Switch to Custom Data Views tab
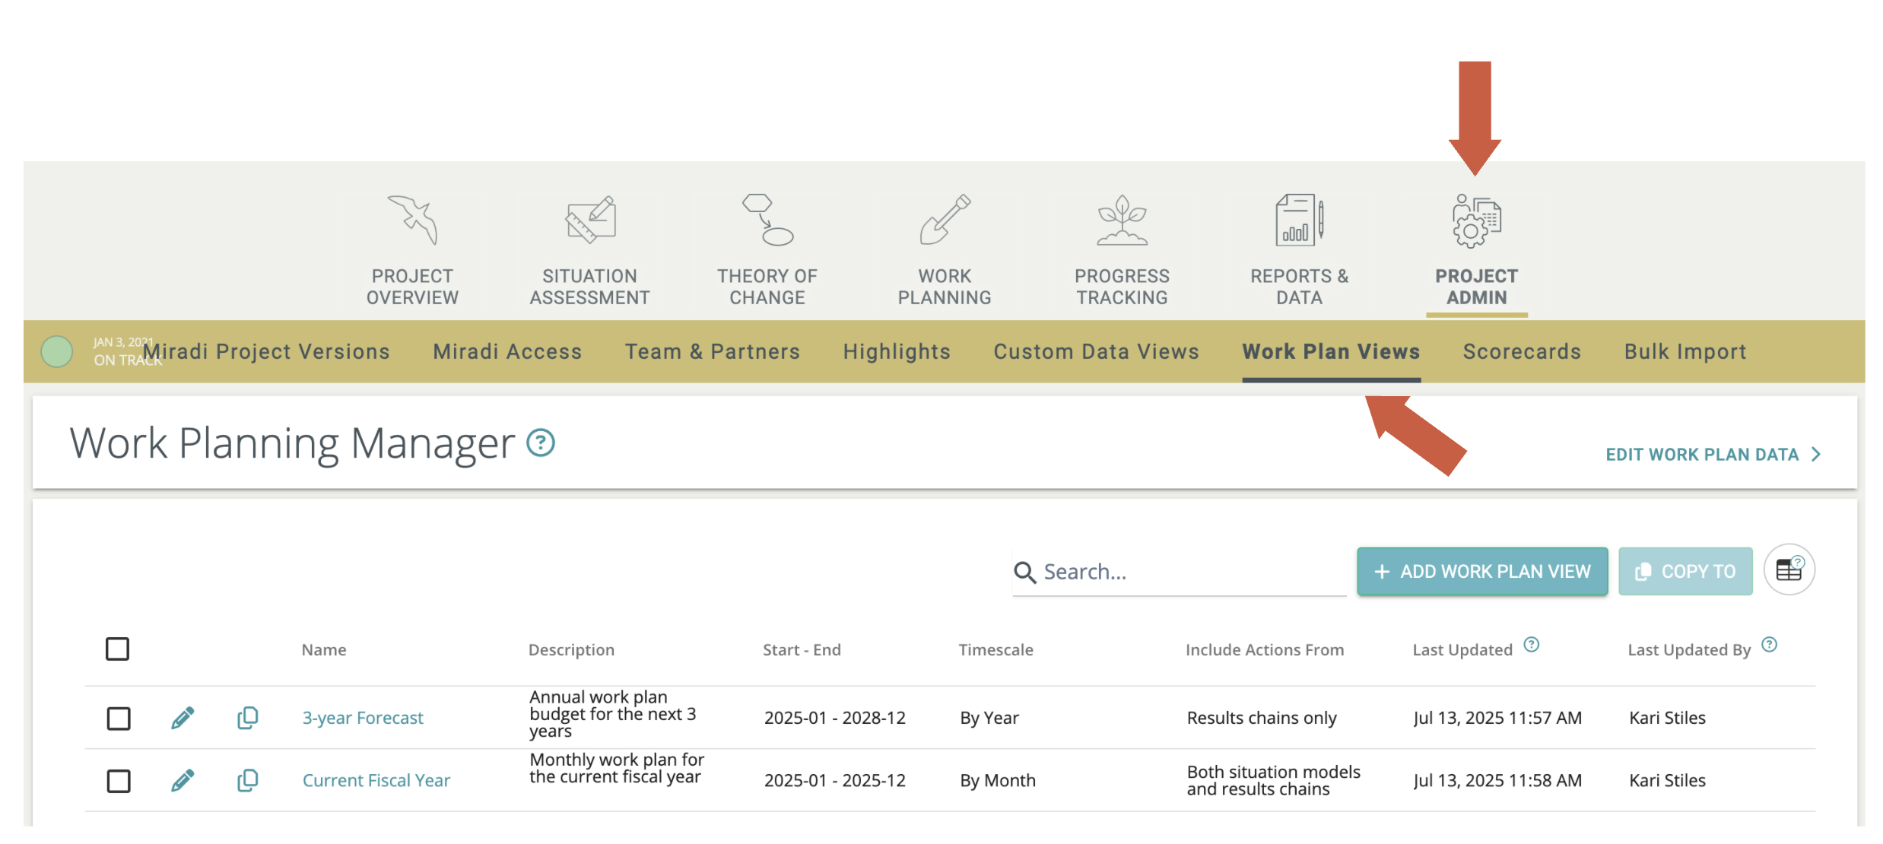The height and width of the screenshot is (844, 1883). tap(1096, 351)
